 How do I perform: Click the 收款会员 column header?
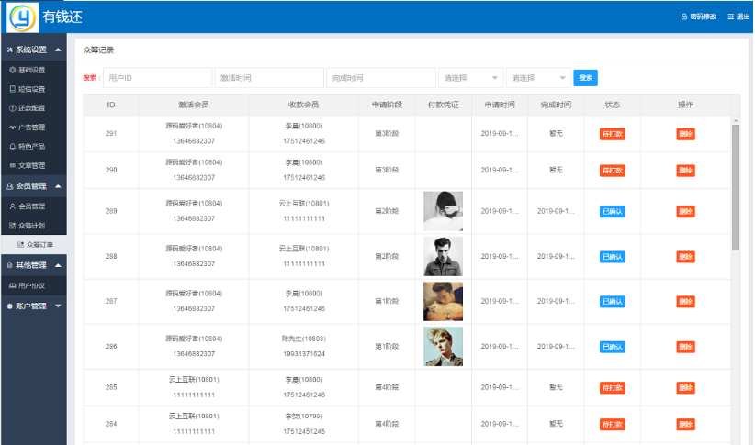pos(303,105)
